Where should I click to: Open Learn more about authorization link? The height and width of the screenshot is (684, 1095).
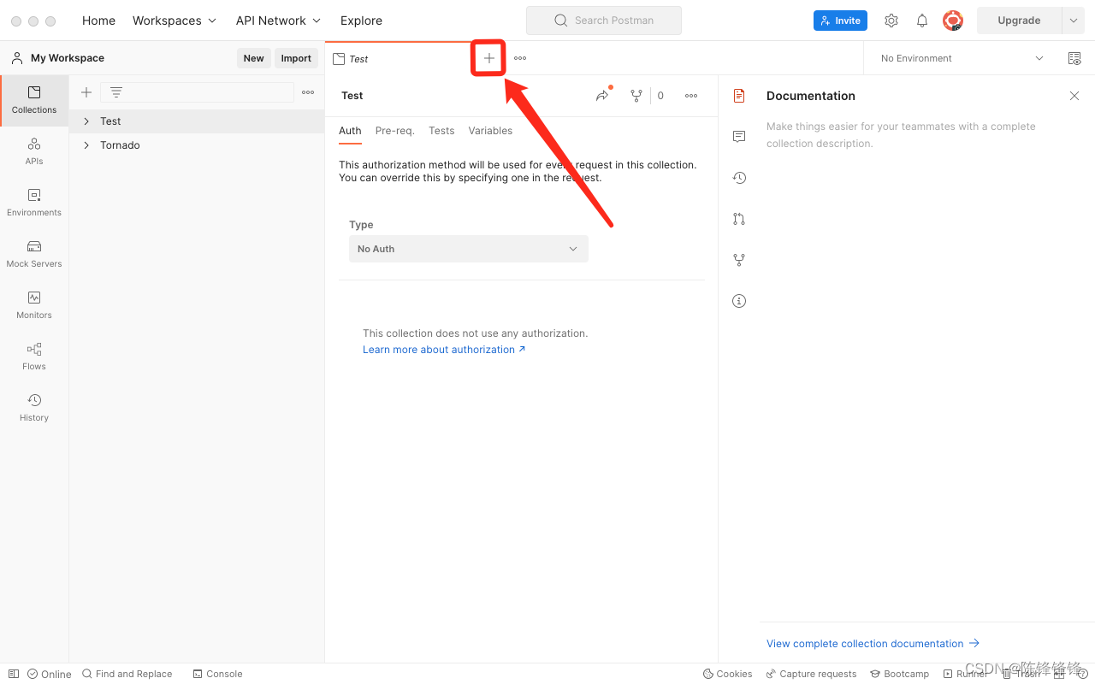[x=444, y=350]
